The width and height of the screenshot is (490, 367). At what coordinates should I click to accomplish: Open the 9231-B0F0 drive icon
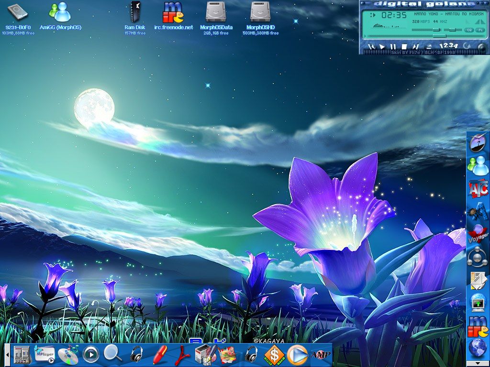tap(18, 12)
